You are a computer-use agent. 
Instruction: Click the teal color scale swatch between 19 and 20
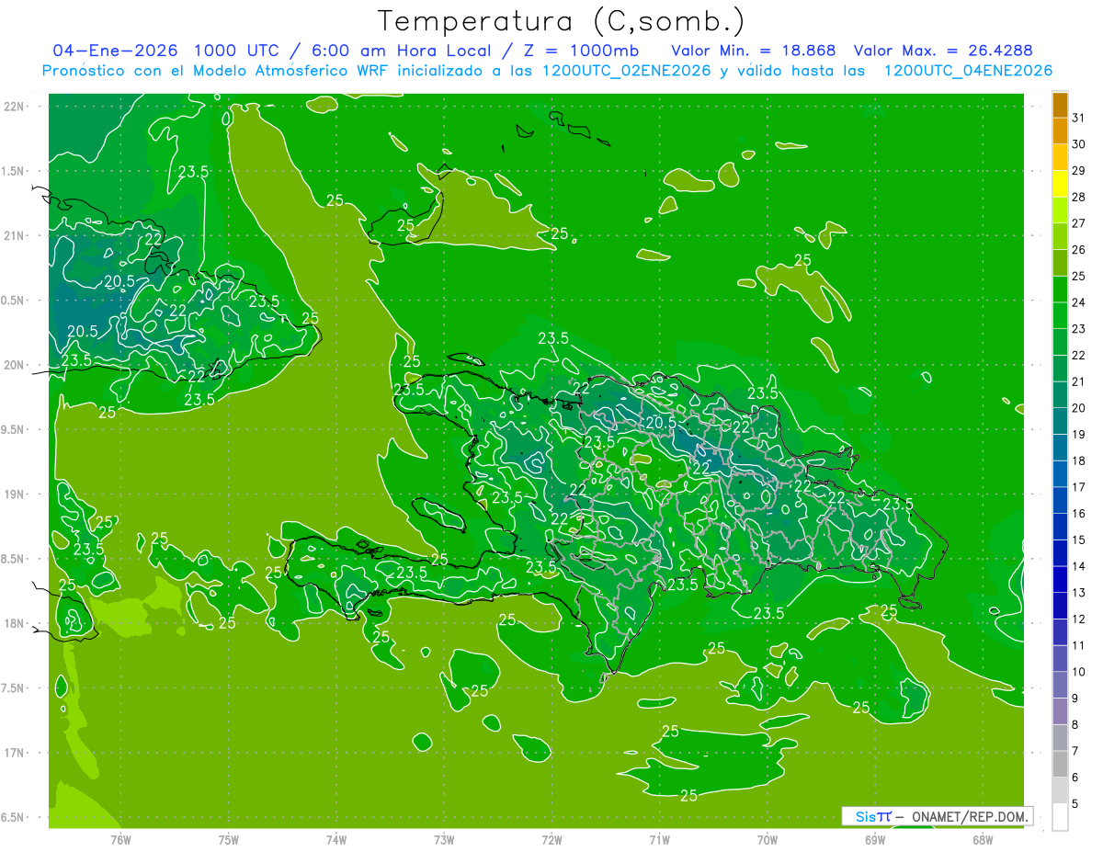click(x=1060, y=421)
